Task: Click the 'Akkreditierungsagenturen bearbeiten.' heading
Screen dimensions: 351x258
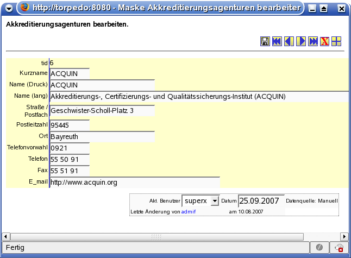Action: tap(67, 24)
